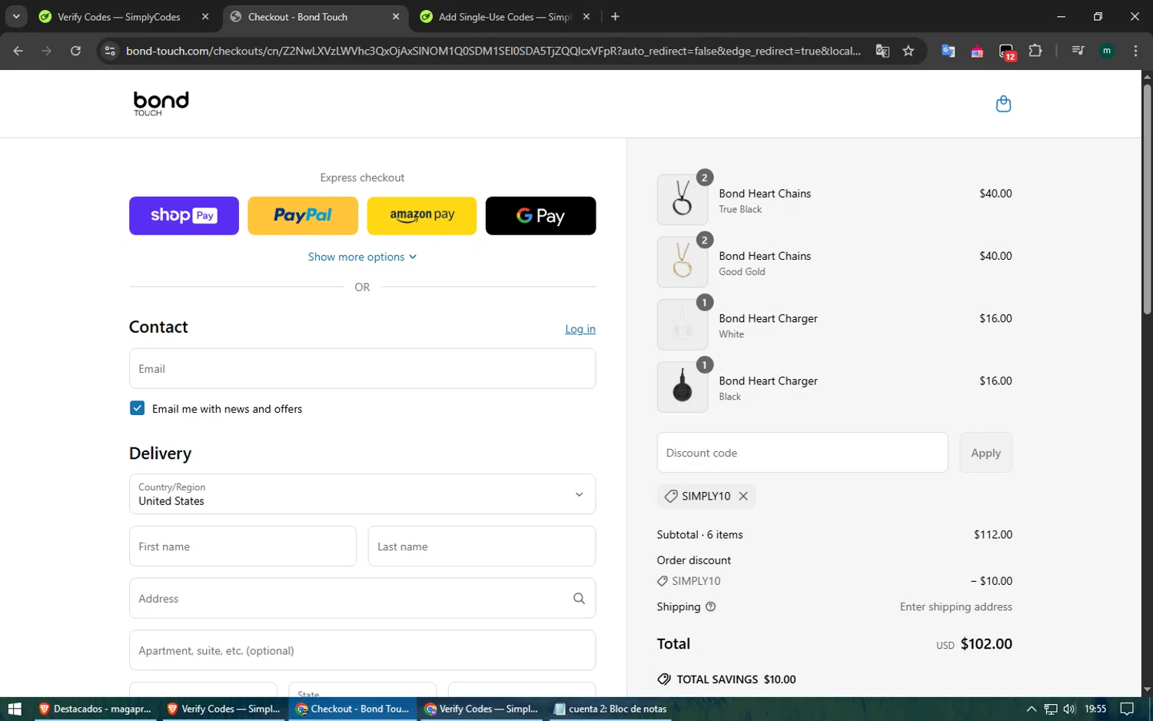
Task: Close the Checkout - Bond Touch tab
Action: [x=396, y=16]
